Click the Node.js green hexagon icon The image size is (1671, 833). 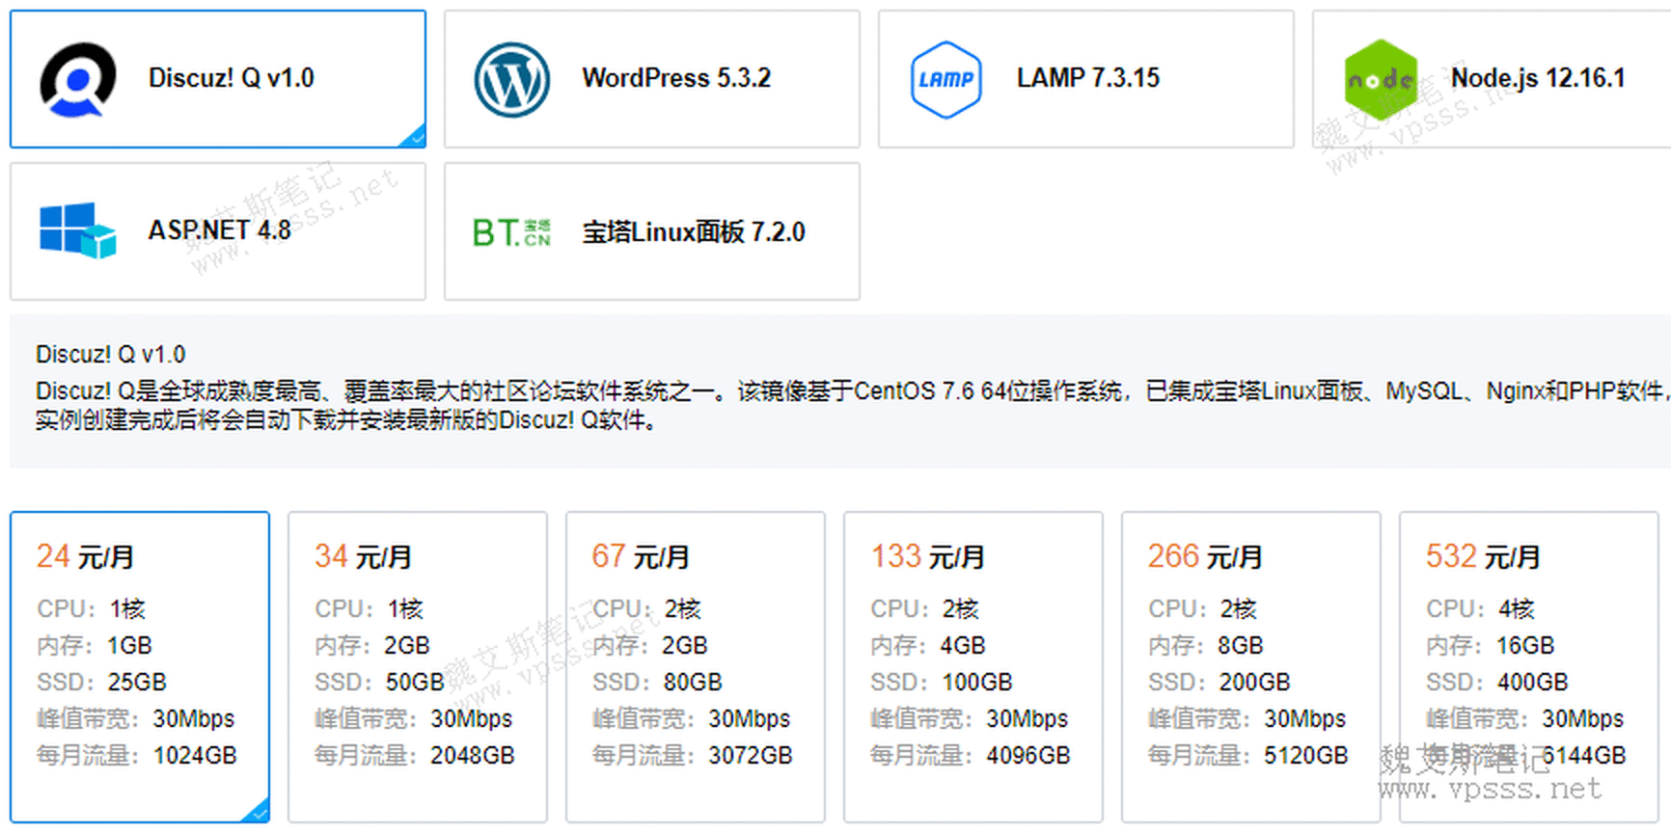(1381, 80)
